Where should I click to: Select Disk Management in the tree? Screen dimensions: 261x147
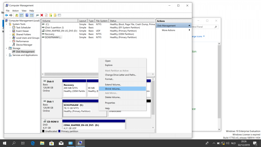click(x=25, y=52)
